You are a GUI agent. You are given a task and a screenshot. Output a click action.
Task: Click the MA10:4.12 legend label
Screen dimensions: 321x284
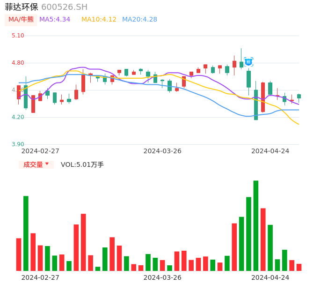99,20
